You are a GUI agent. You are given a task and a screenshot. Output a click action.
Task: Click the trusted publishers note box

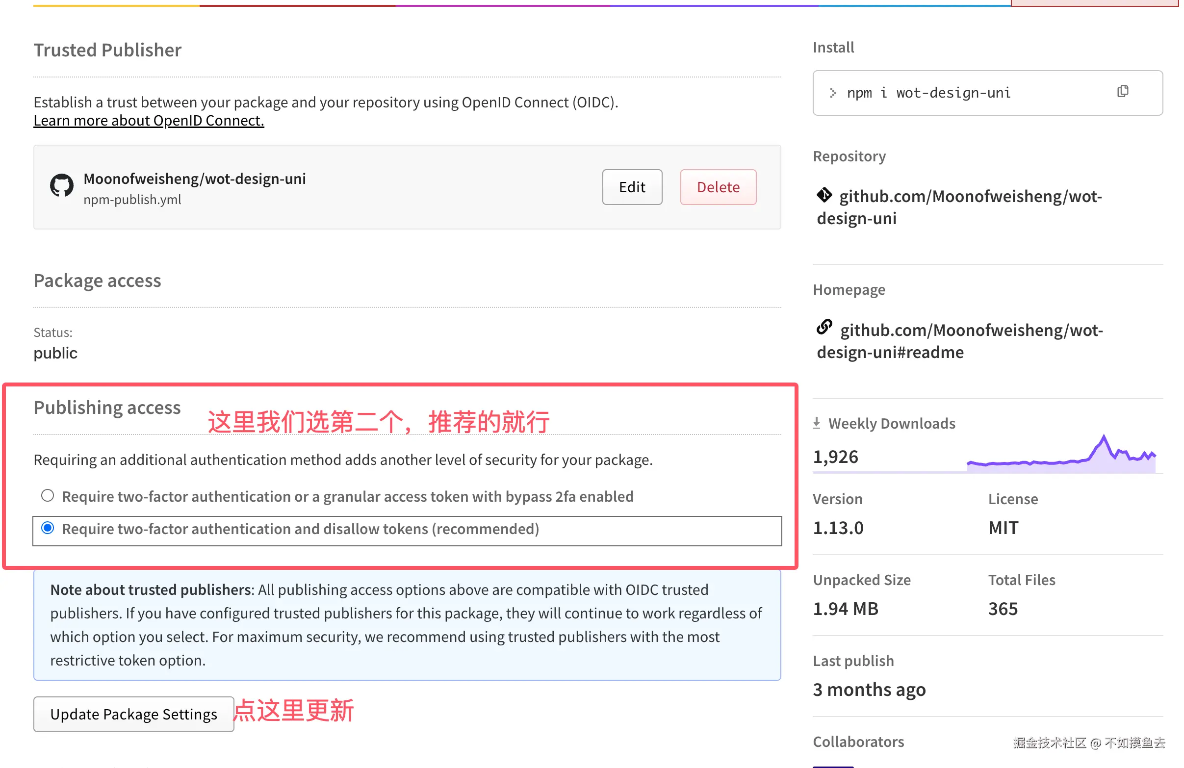coord(407,625)
